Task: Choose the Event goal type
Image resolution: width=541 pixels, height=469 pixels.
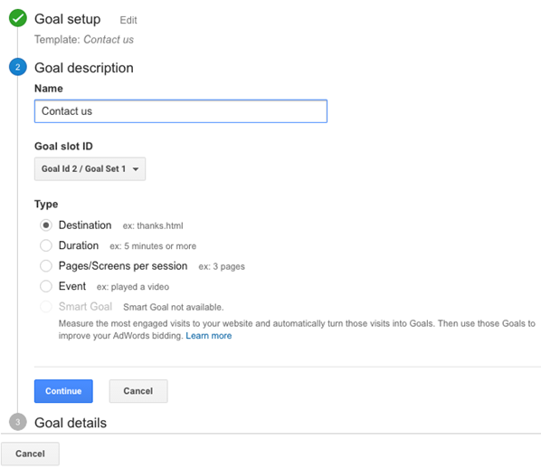Action: click(x=46, y=286)
